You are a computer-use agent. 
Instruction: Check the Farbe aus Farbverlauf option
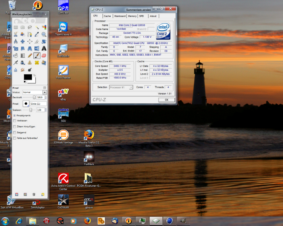15,138
